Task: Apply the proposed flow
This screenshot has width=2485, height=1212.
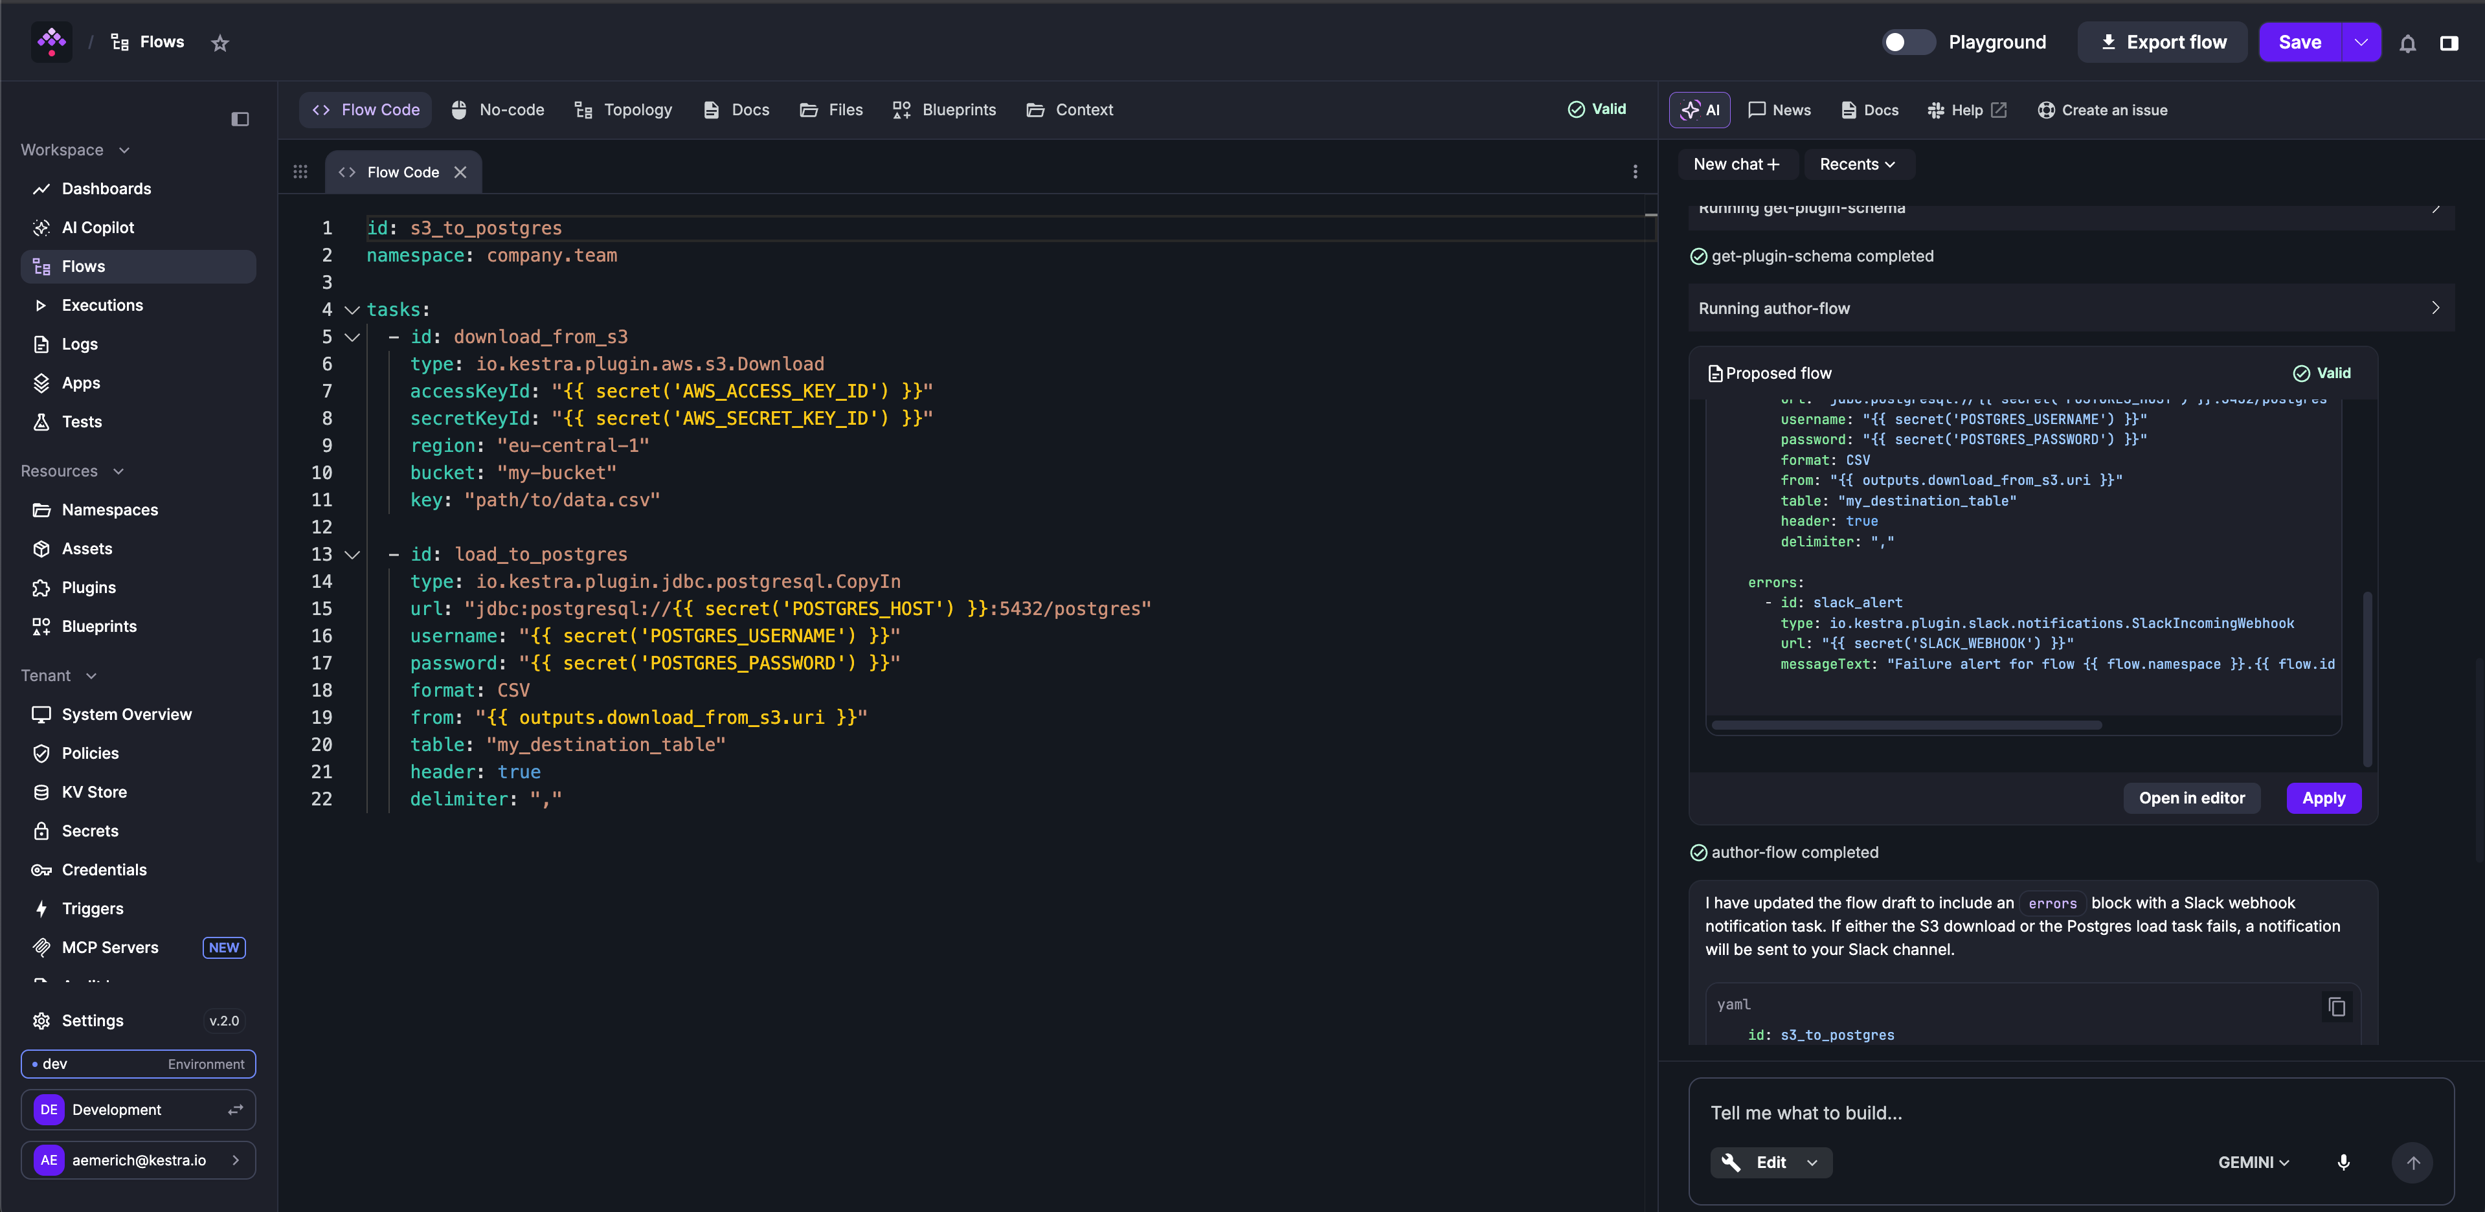Action: point(2323,798)
